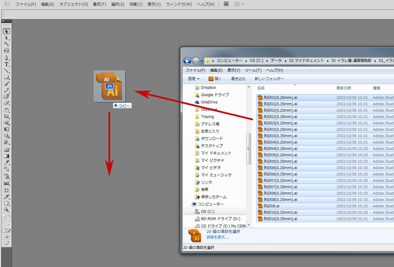
Task: Expand breadcrumb arrow after コンピューター
Action: (x=246, y=61)
